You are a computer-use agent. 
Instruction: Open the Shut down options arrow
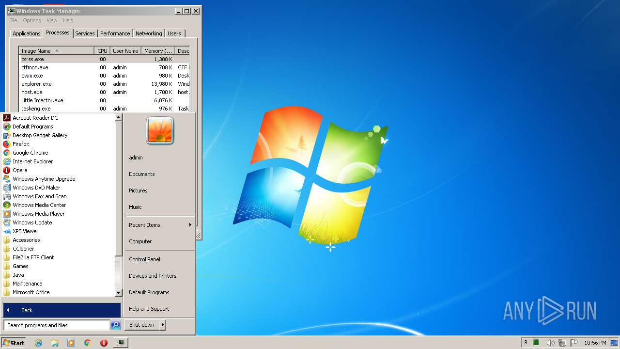163,325
